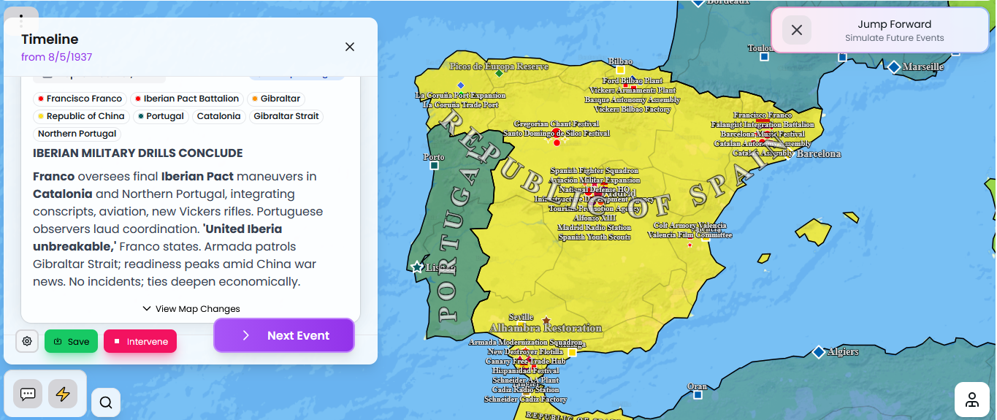Viewport: 997px width, 420px height.
Task: Select the Marseille diamond marker
Action: pos(894,67)
